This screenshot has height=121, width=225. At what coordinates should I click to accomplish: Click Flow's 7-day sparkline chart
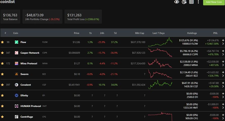point(160,42)
